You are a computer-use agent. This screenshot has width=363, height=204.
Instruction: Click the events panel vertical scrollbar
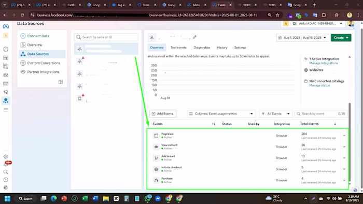(x=350, y=142)
